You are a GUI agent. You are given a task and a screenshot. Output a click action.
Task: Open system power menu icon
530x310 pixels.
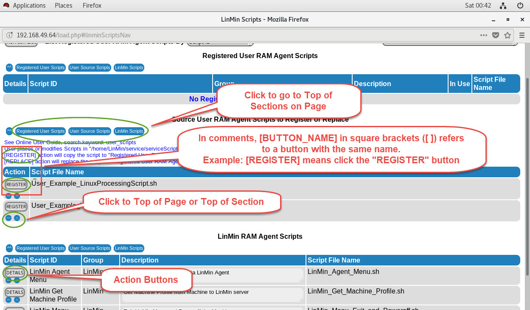[520, 6]
